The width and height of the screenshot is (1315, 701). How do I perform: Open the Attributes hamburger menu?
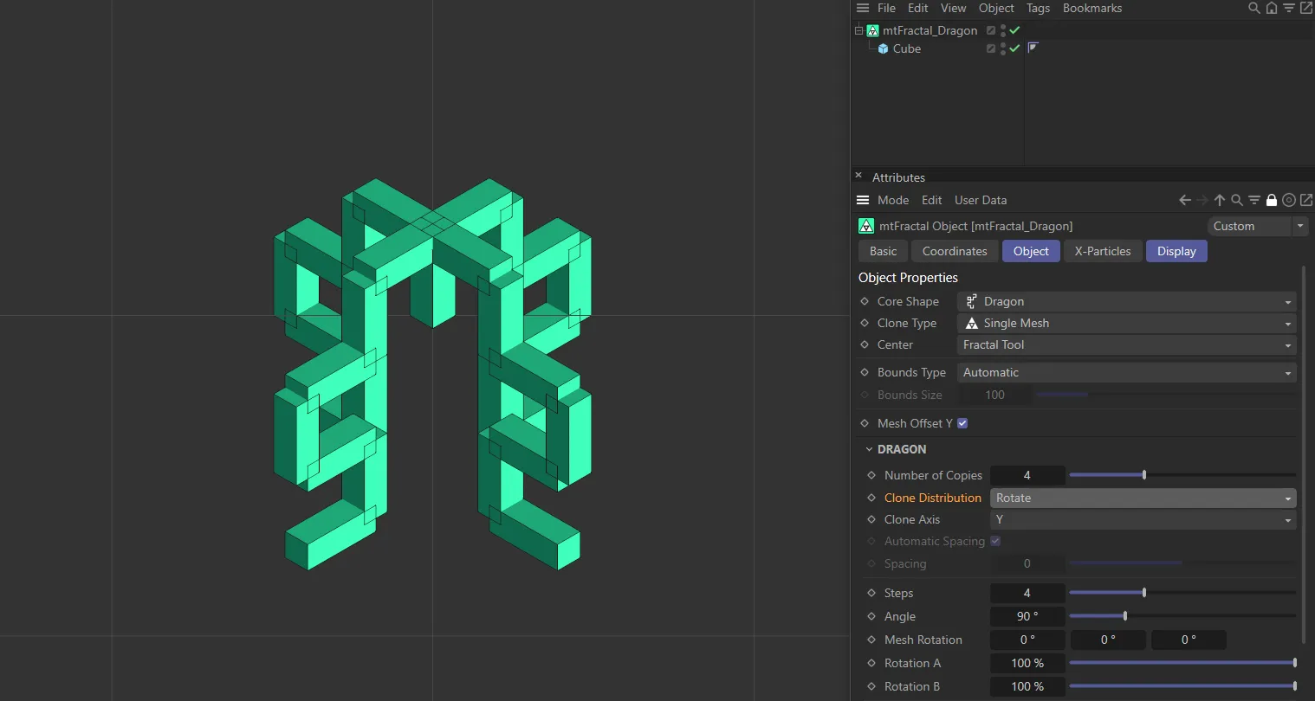(863, 200)
